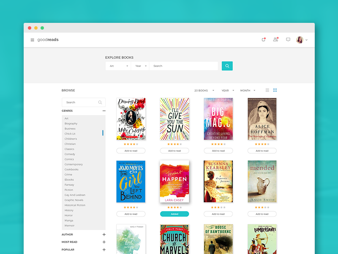This screenshot has height=254, width=338.
Task: Open notifications icon in top header
Action: [x=264, y=40]
